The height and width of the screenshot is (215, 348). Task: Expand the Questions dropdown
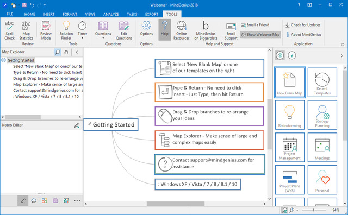(x=103, y=38)
